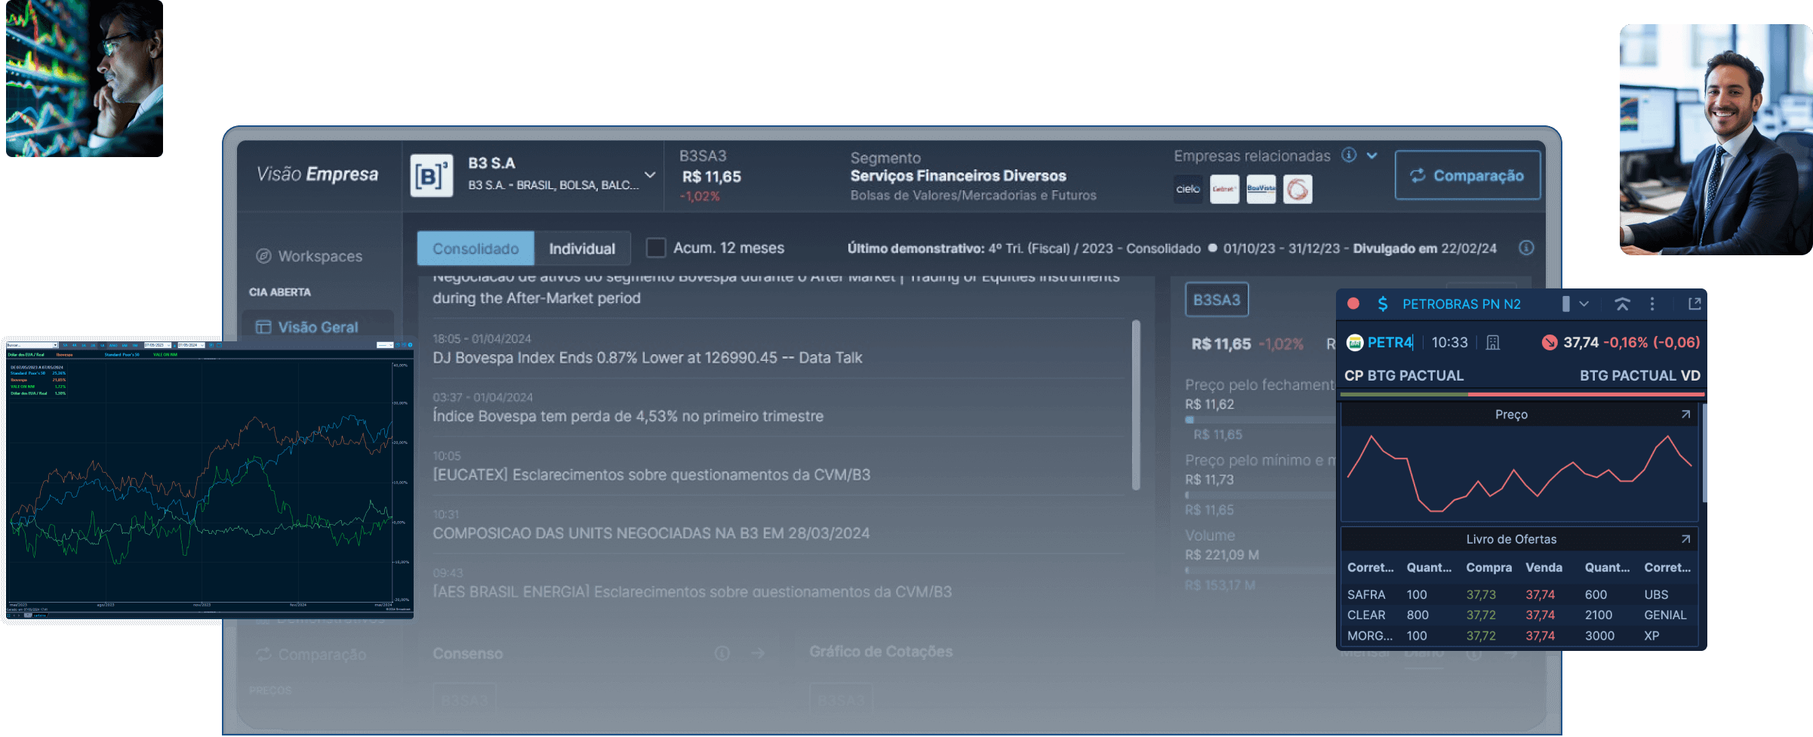
Task: Switch to the Individual tab
Action: pyautogui.click(x=582, y=248)
